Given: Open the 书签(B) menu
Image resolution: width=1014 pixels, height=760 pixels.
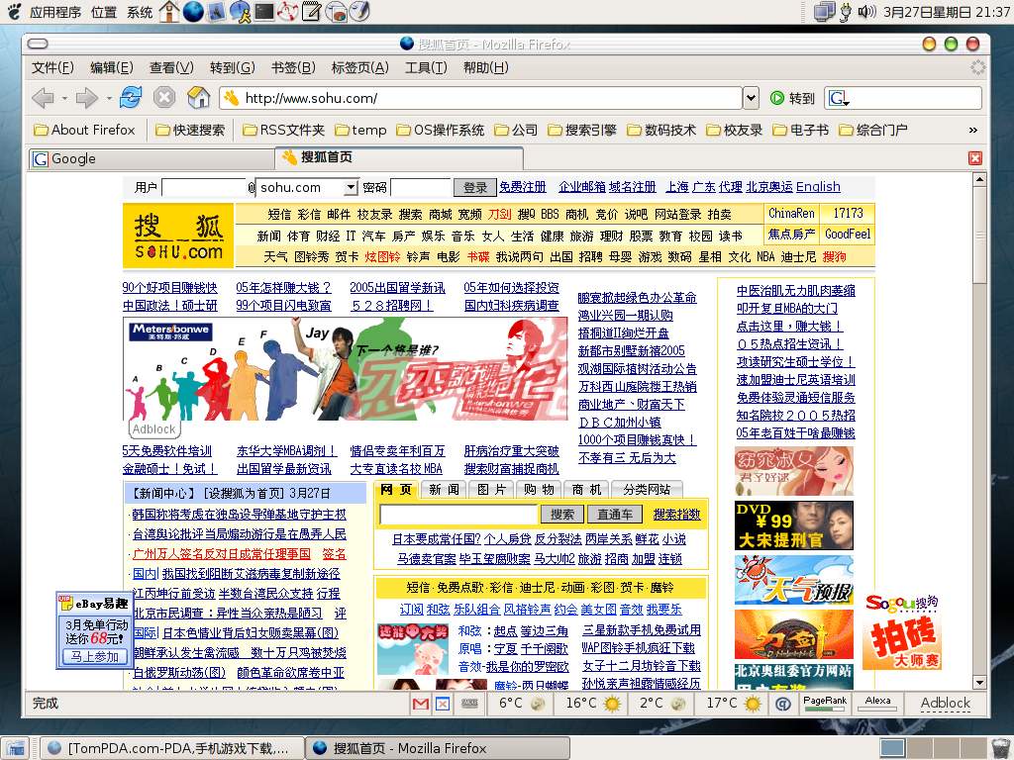Looking at the screenshot, I should pos(293,68).
